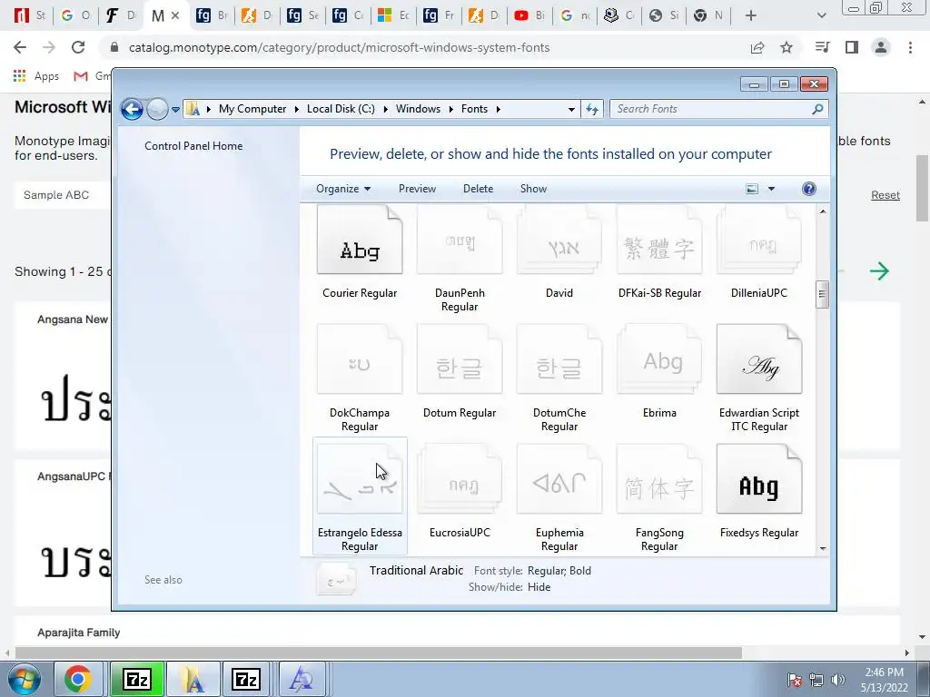930x697 pixels.
Task: Click the change view icon in toolbar
Action: pos(752,189)
